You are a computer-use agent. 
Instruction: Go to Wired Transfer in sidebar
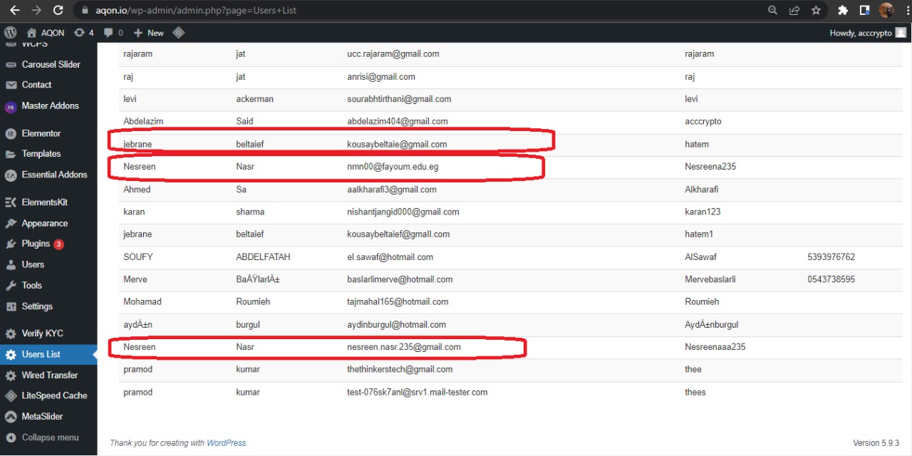click(x=49, y=375)
